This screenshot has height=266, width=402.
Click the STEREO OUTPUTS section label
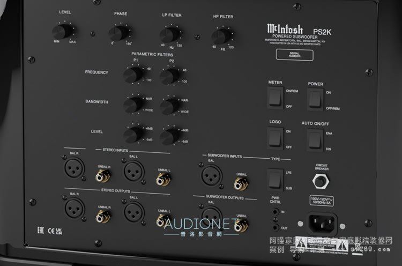tap(115, 190)
